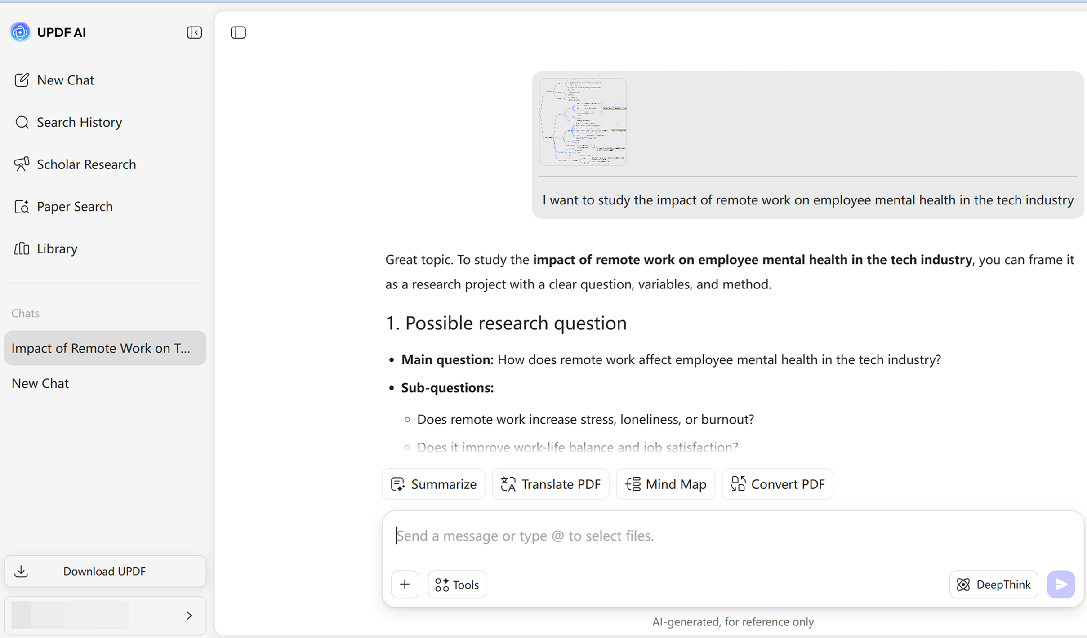The width and height of the screenshot is (1087, 638).
Task: Toggle the side panel icon in chat header
Action: coord(238,32)
